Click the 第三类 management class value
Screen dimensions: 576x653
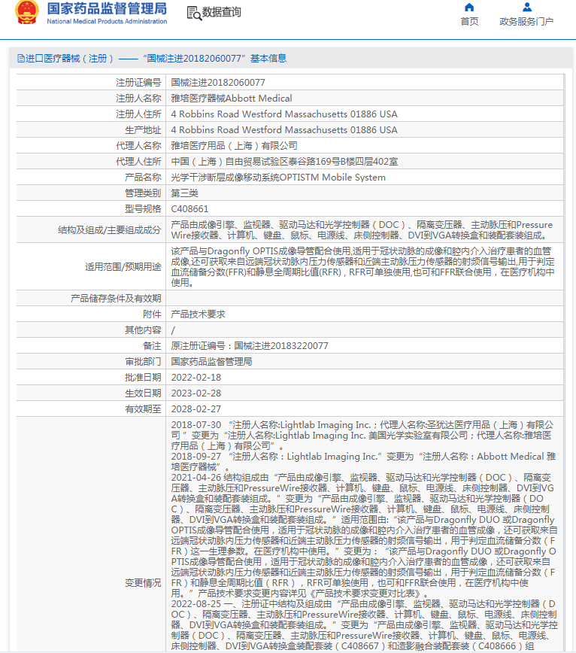click(185, 193)
